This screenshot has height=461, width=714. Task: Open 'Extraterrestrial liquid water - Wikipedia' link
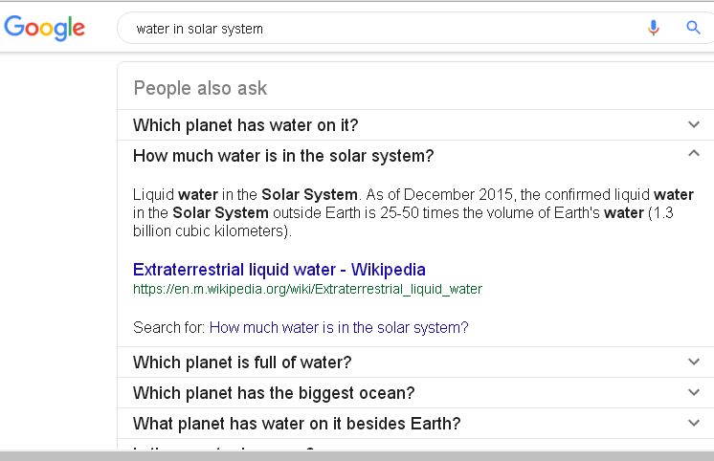279,270
